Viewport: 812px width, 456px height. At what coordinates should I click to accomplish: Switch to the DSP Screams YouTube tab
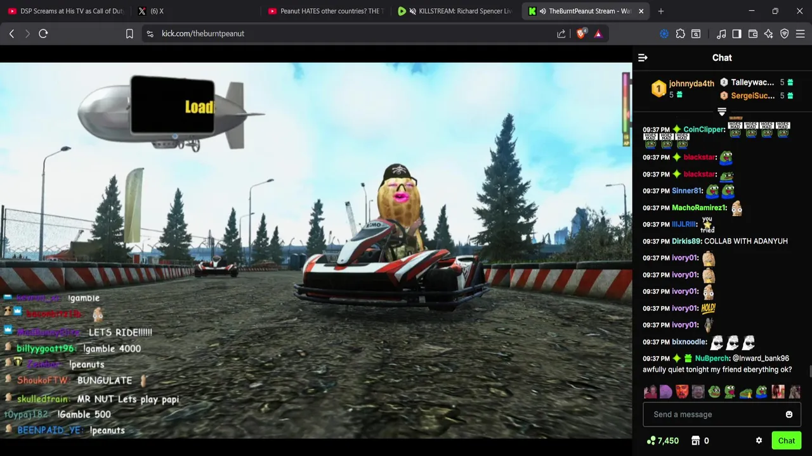coord(65,11)
